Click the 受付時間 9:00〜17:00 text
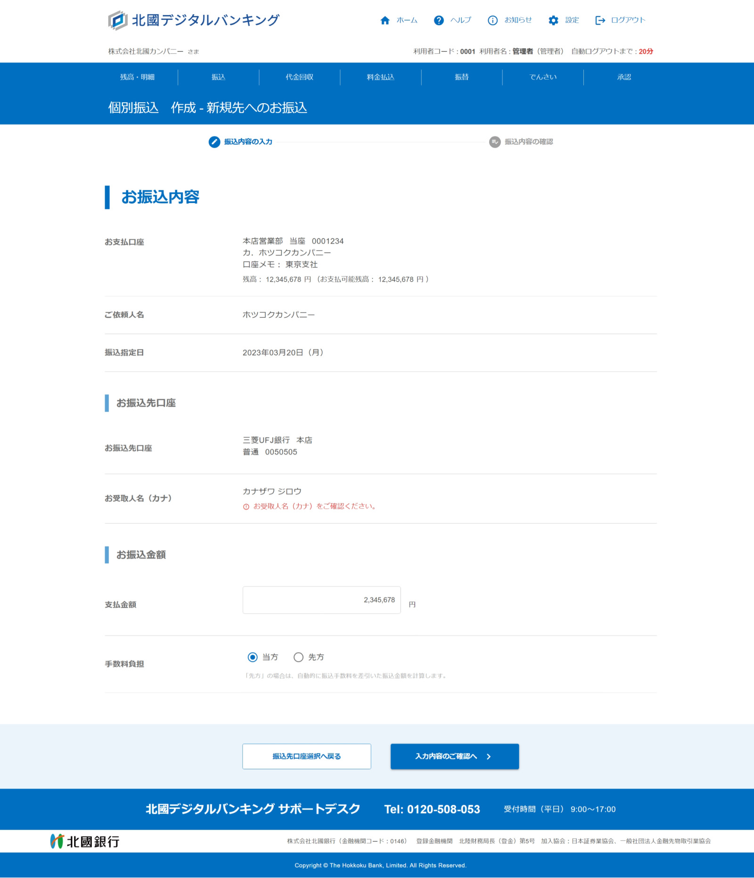The height and width of the screenshot is (878, 754). click(x=560, y=810)
